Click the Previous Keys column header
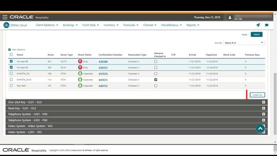Image resolution: width=277 pixels, height=156 pixels. 252,55
